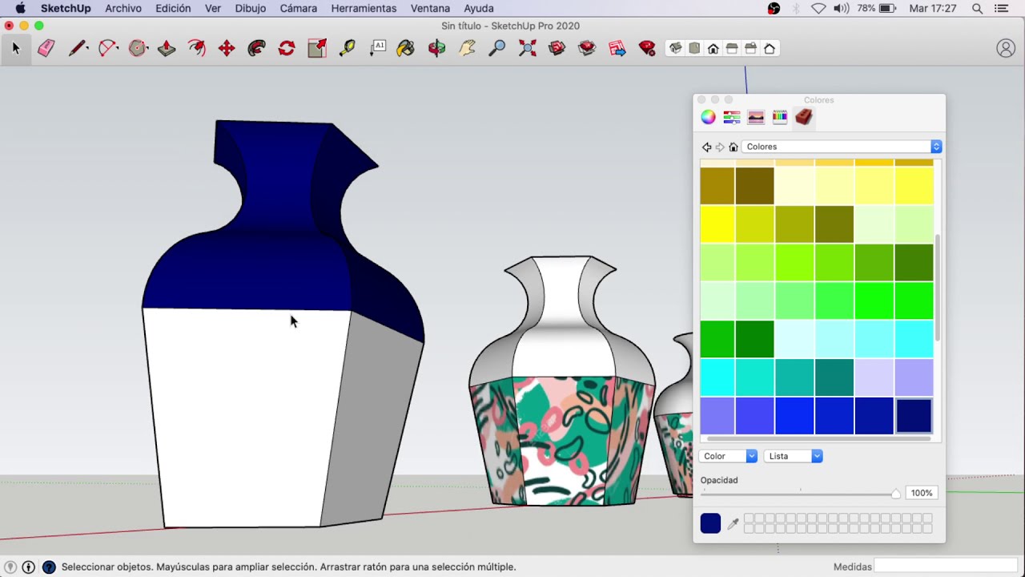Viewport: 1025px width, 577px height.
Task: Open the Extension Warehouse
Action: (x=587, y=49)
